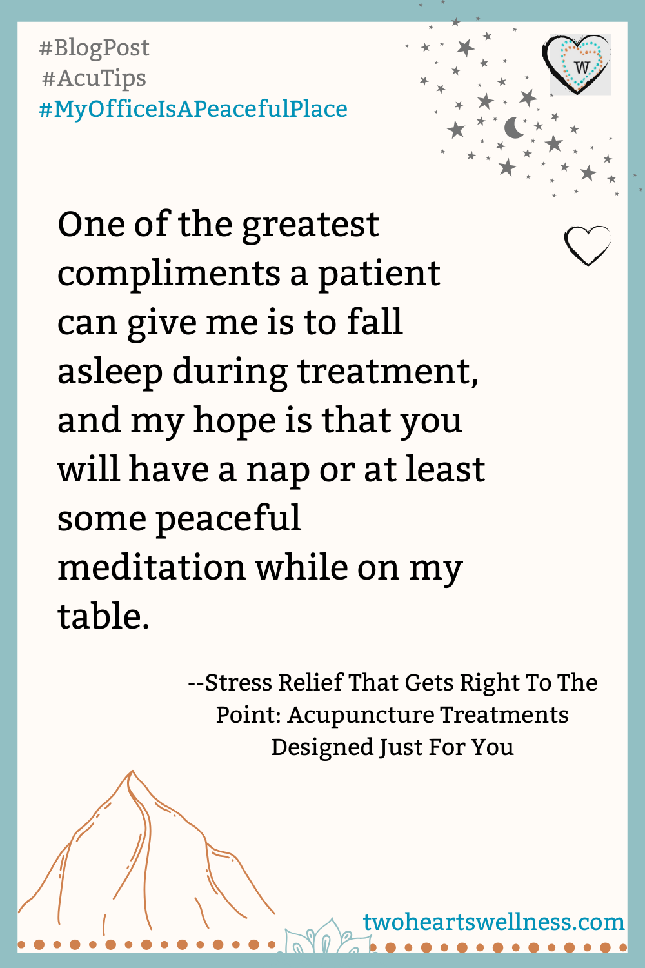Click the orange dotted line under the mountain
Image resolution: width=645 pixels, height=968 pixels.
pos(148,945)
